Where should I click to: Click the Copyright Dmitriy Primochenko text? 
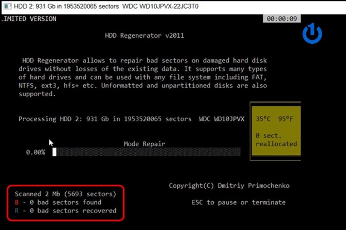229,186
